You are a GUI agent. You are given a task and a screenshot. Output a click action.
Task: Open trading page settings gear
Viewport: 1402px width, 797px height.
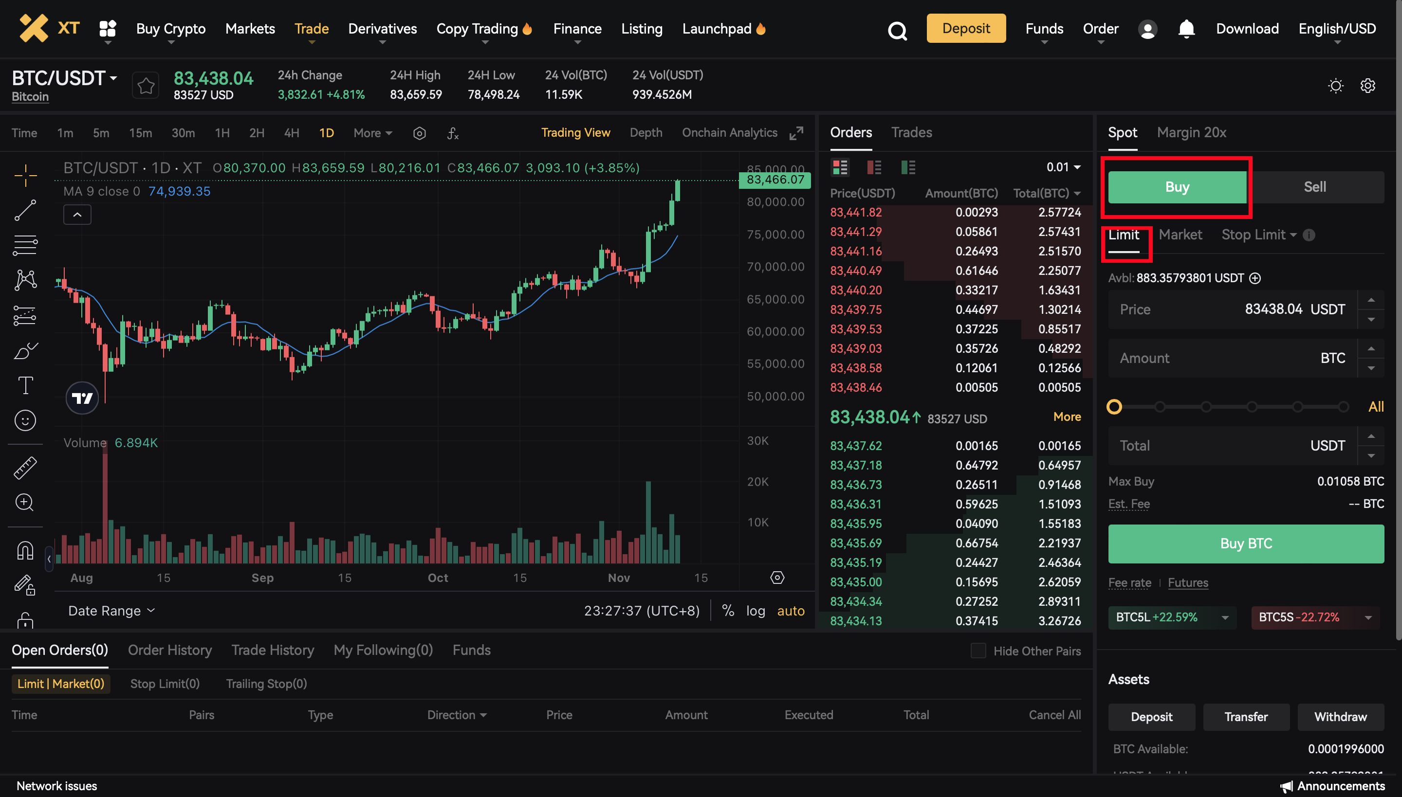tap(1367, 86)
